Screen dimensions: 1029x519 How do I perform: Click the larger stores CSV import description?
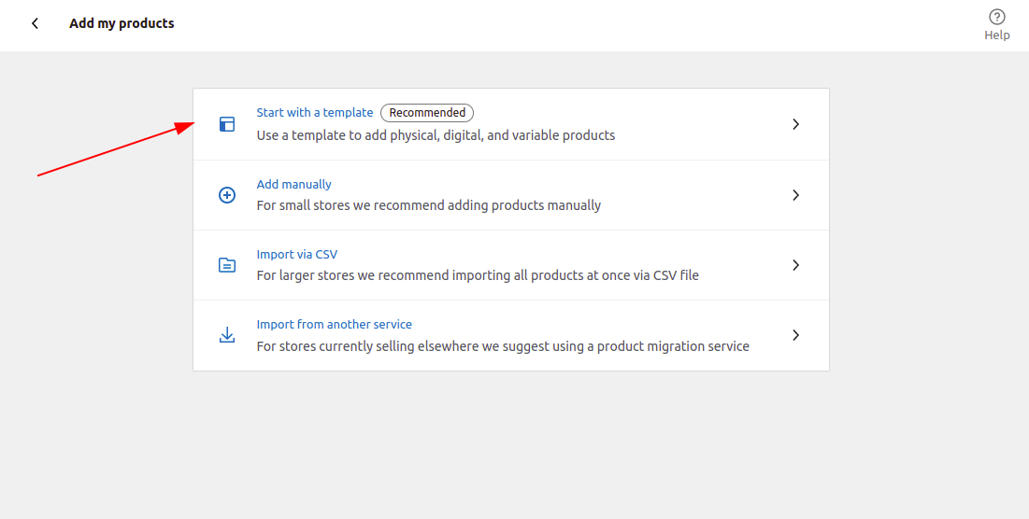(478, 275)
